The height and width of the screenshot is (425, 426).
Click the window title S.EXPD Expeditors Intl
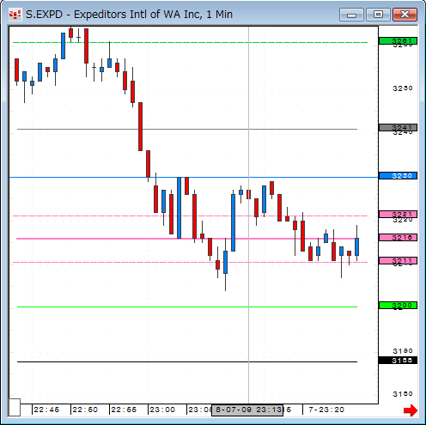tap(129, 15)
